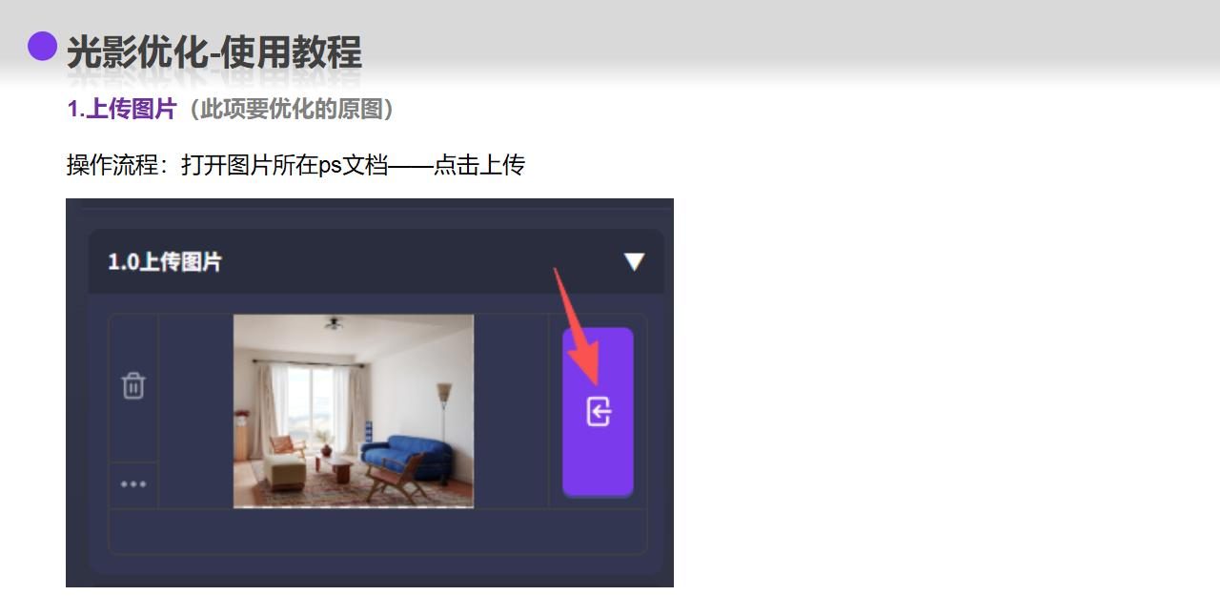Click the 点击上传 text in the instructions

[479, 165]
